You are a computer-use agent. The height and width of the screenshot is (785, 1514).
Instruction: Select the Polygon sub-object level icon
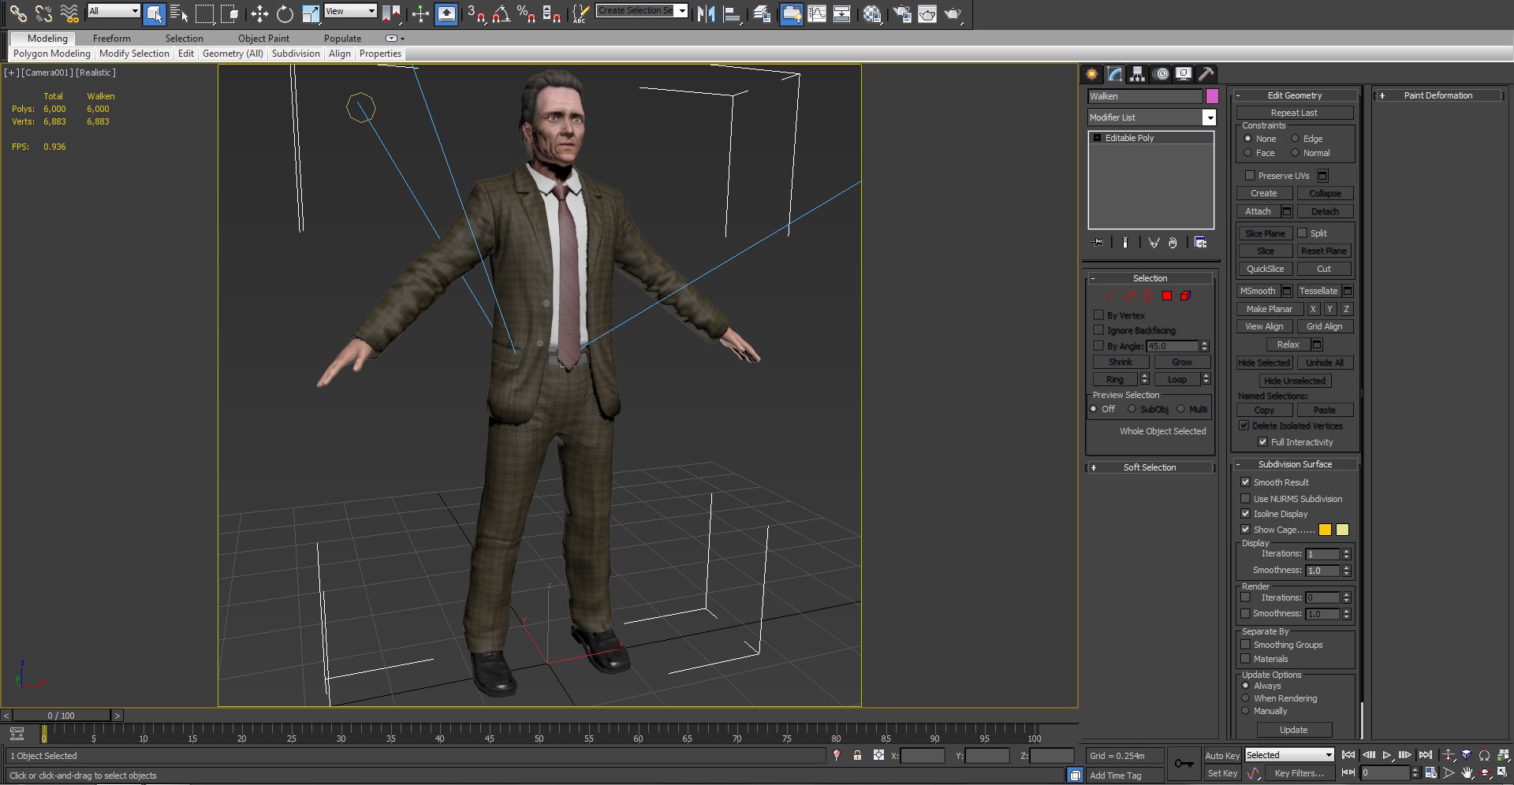coord(1167,296)
